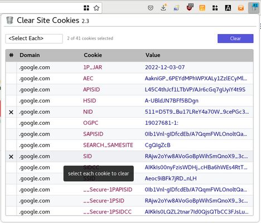The height and width of the screenshot is (223, 261).
Task: Click the Clear Site Cookies icon with badge 41
Action: point(254,8)
